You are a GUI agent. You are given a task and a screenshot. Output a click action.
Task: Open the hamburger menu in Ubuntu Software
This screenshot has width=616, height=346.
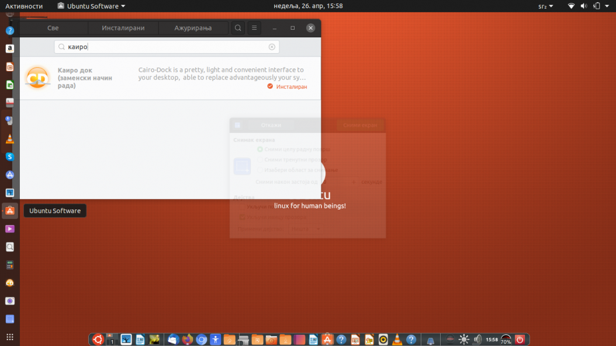tap(254, 28)
